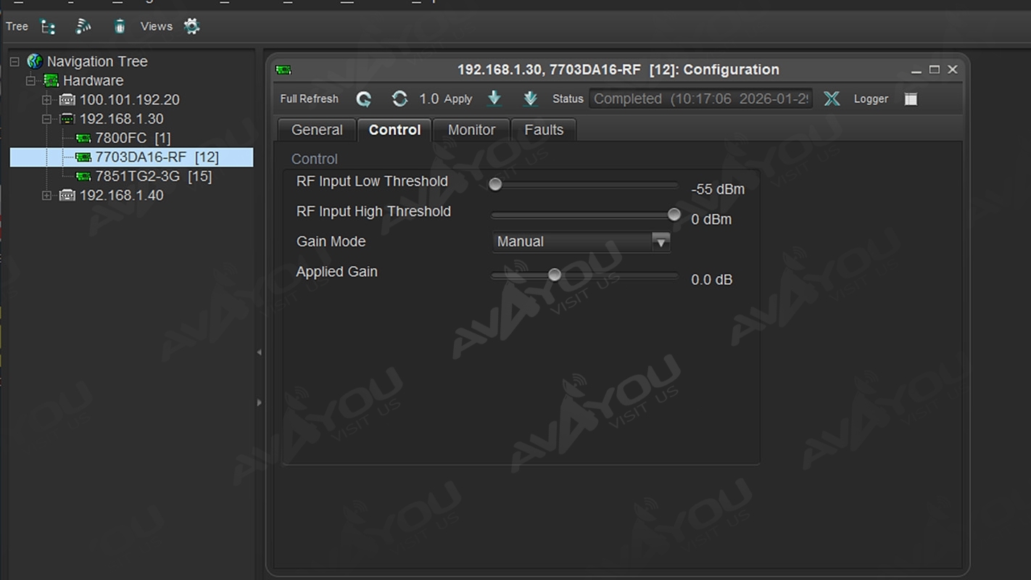Screen dimensions: 1031x580
Task: Click the wireless signal discovery icon
Action: (x=83, y=27)
